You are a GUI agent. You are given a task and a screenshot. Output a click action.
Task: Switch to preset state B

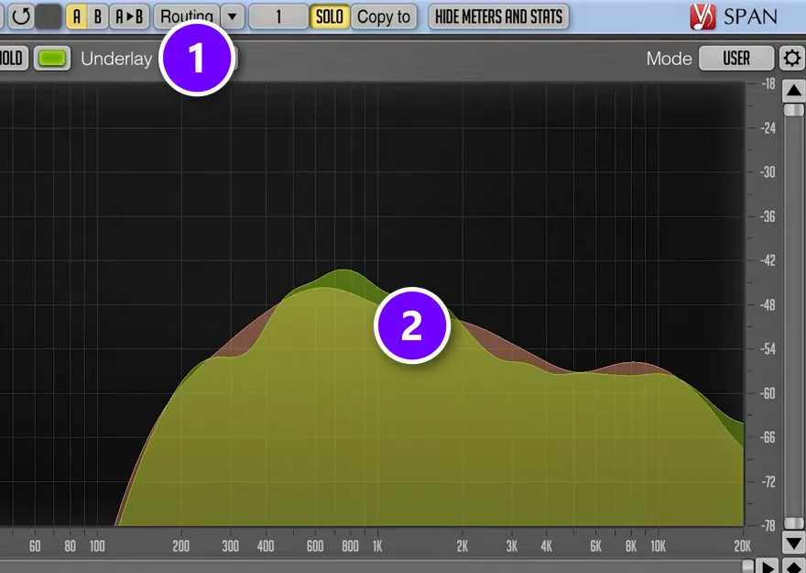click(x=98, y=17)
